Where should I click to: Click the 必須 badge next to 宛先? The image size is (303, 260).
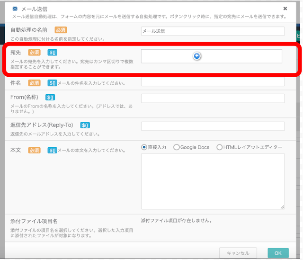pyautogui.click(x=34, y=53)
